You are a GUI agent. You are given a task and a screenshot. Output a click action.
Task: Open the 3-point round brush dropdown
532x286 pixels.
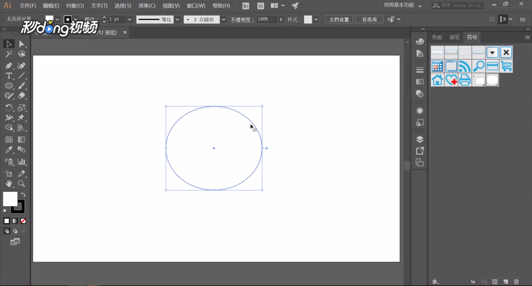pyautogui.click(x=223, y=19)
